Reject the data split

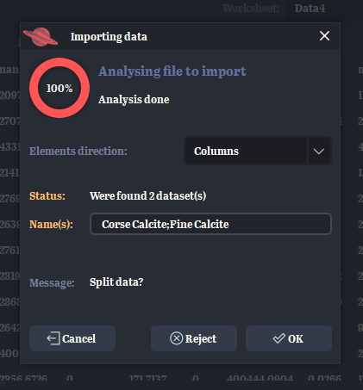pyautogui.click(x=194, y=338)
